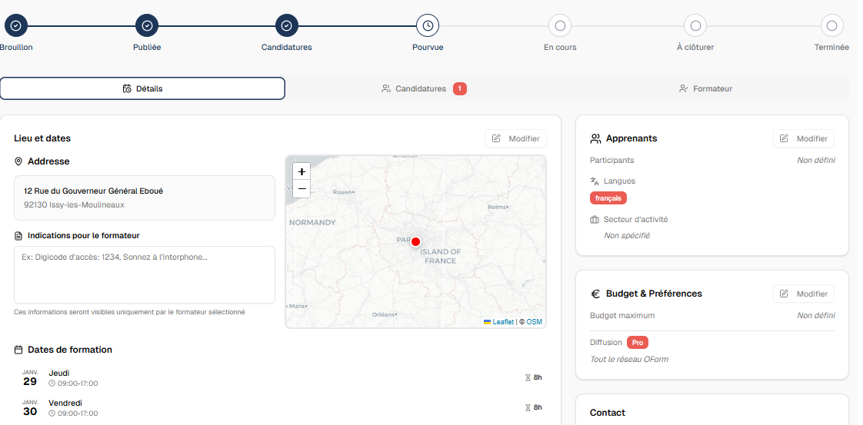The width and height of the screenshot is (863, 425).
Task: Select the À clôturer step circle
Action: (695, 25)
